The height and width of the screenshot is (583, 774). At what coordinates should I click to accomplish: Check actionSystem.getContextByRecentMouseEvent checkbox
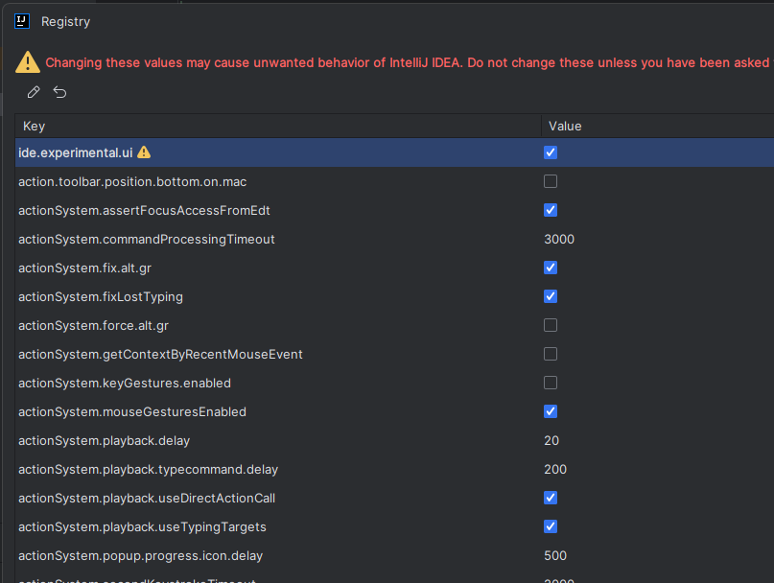pyautogui.click(x=551, y=354)
